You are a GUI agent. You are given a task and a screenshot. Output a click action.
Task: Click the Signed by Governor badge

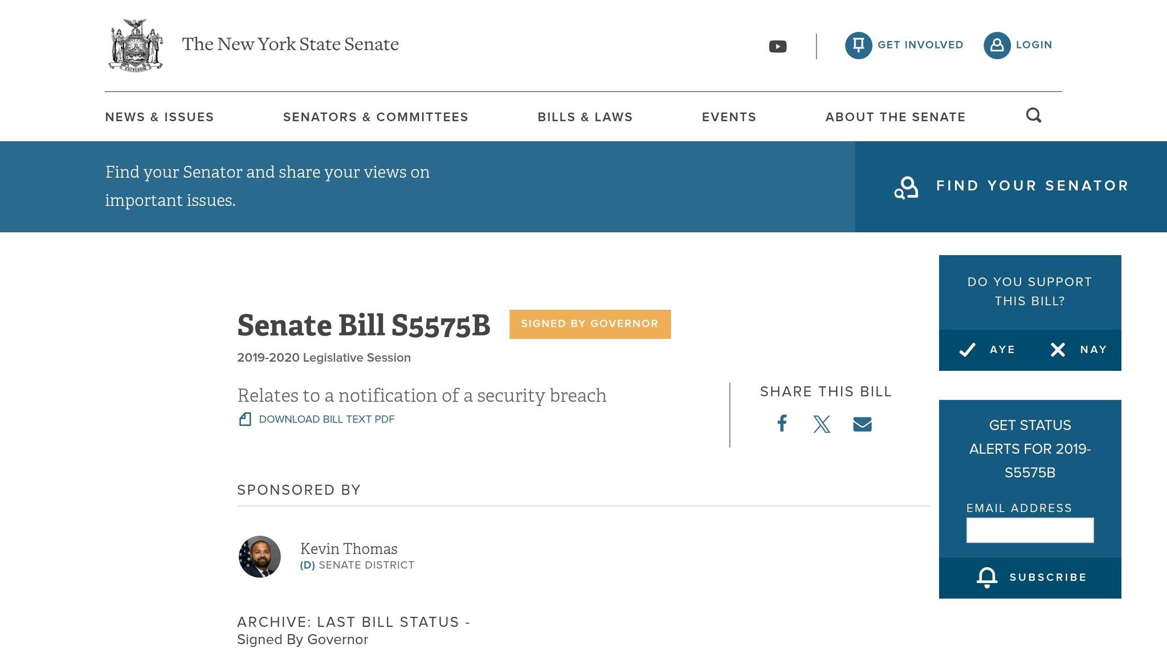point(590,324)
